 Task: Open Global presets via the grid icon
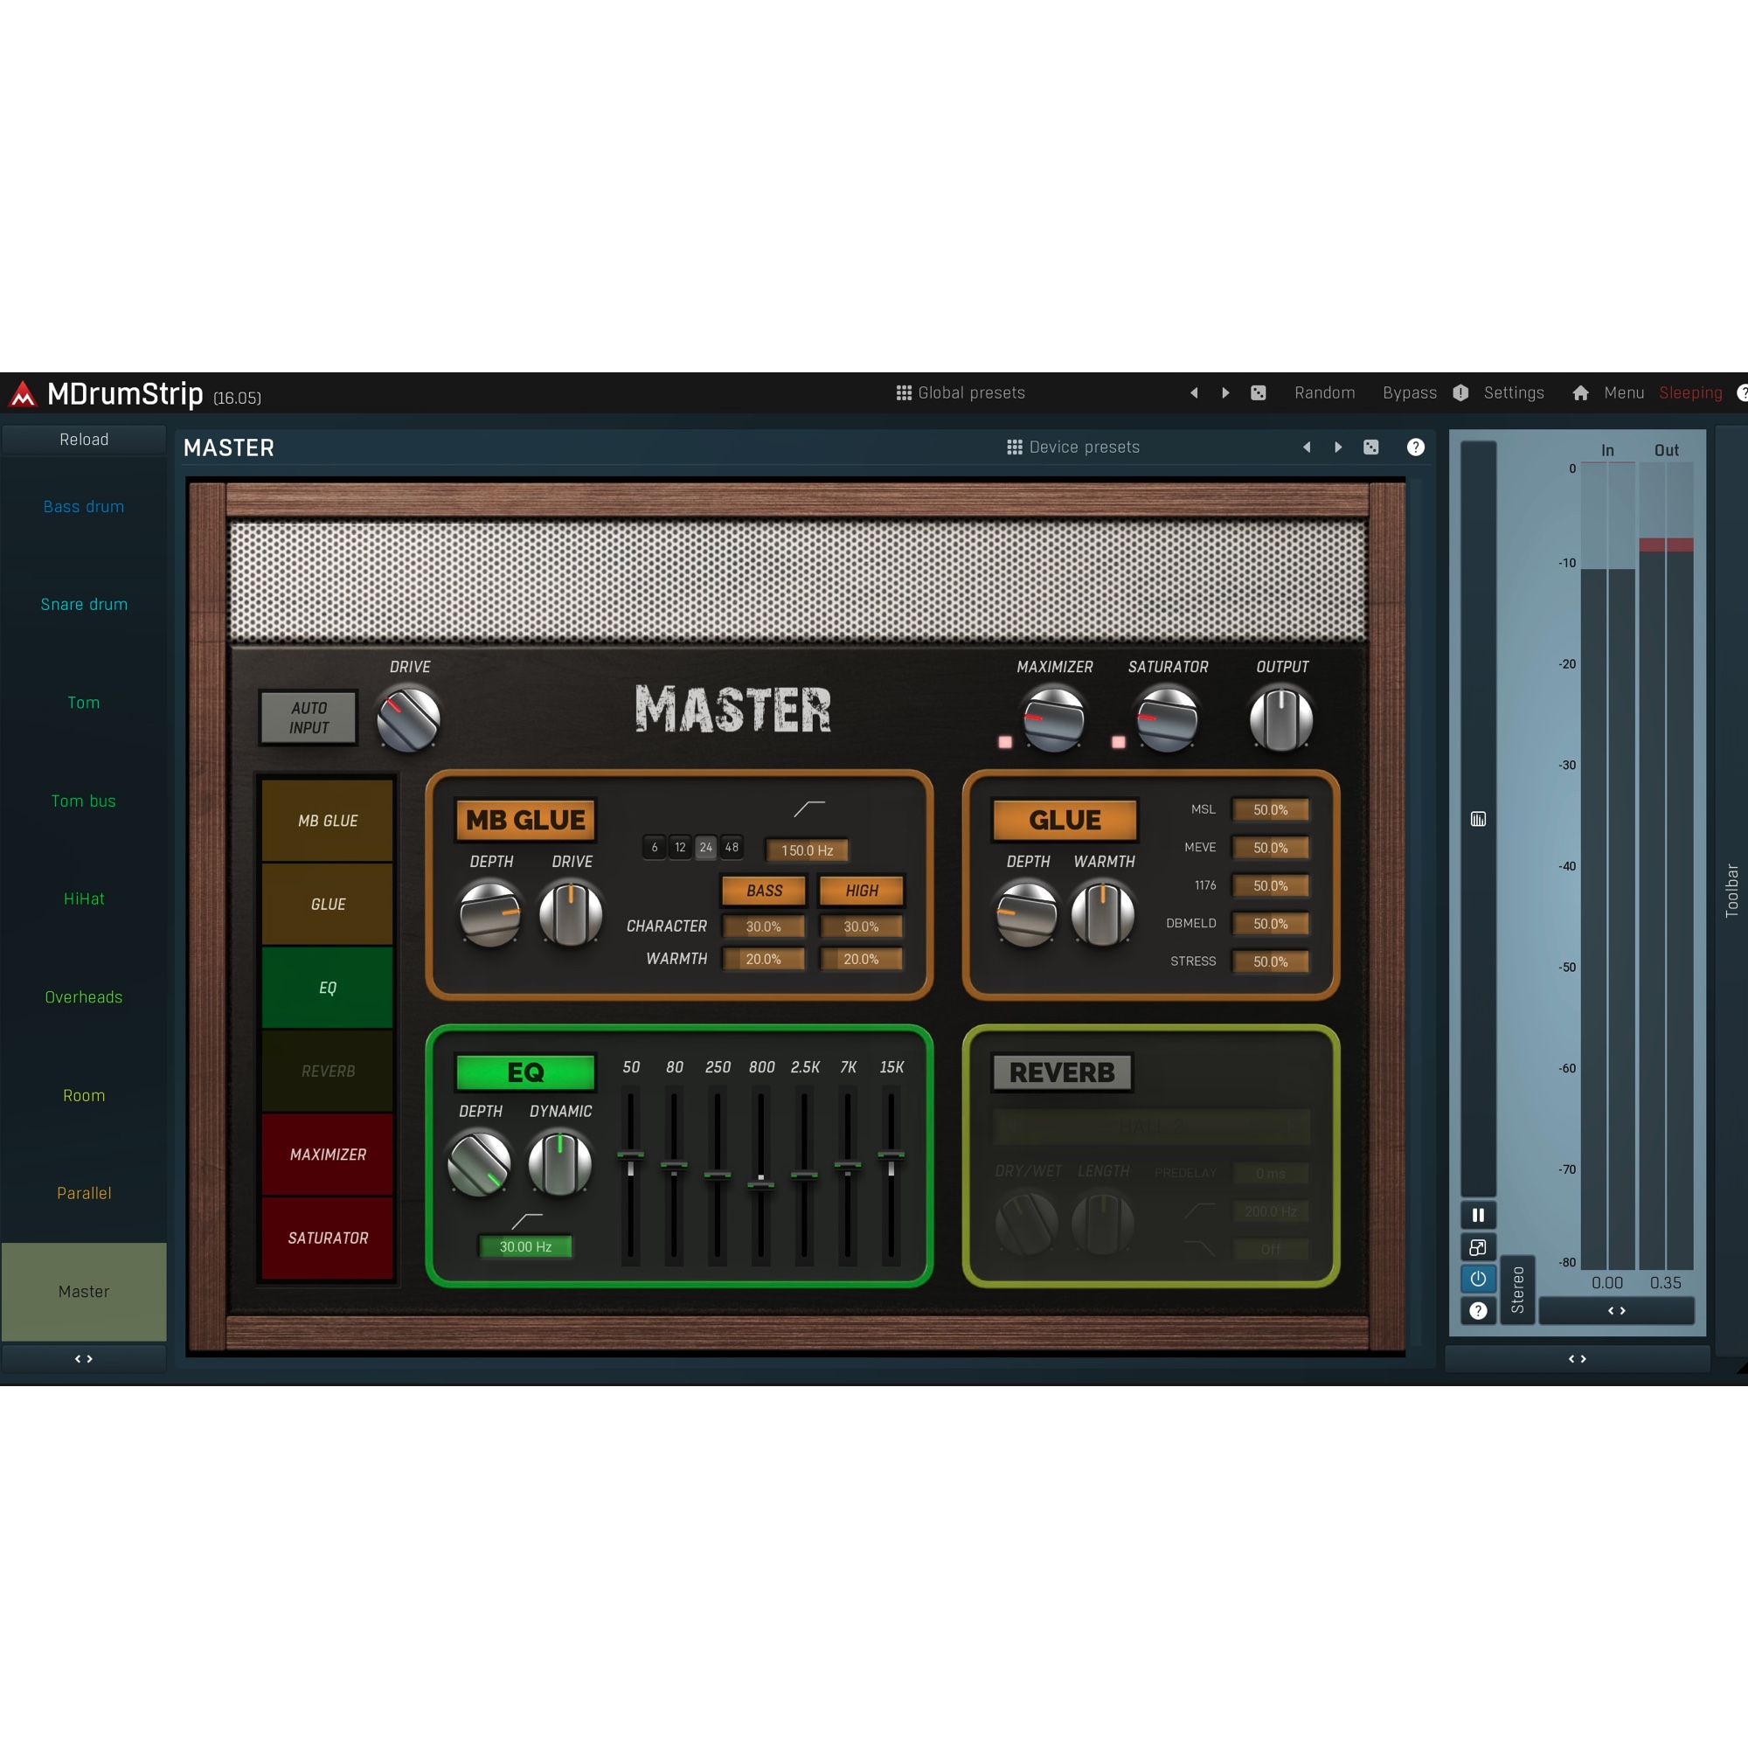tap(903, 392)
